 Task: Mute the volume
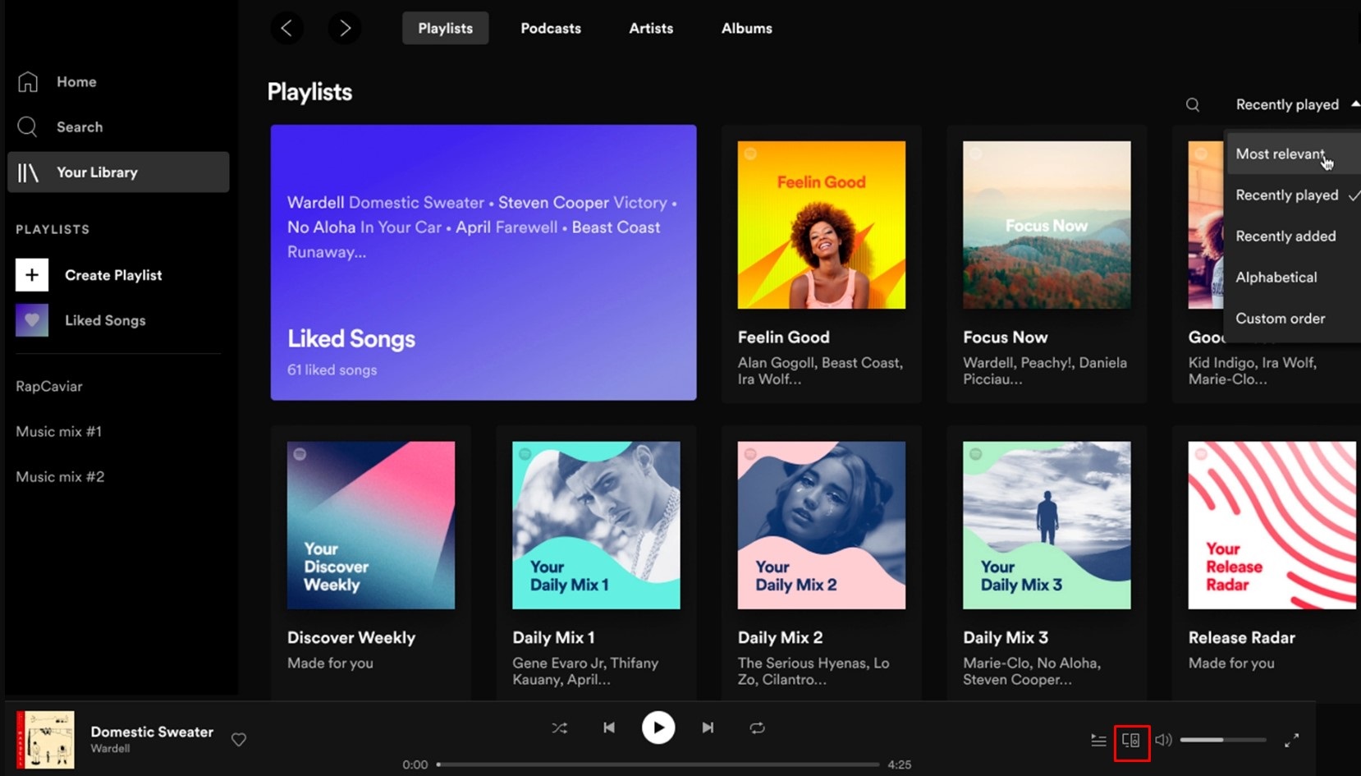pyautogui.click(x=1164, y=740)
